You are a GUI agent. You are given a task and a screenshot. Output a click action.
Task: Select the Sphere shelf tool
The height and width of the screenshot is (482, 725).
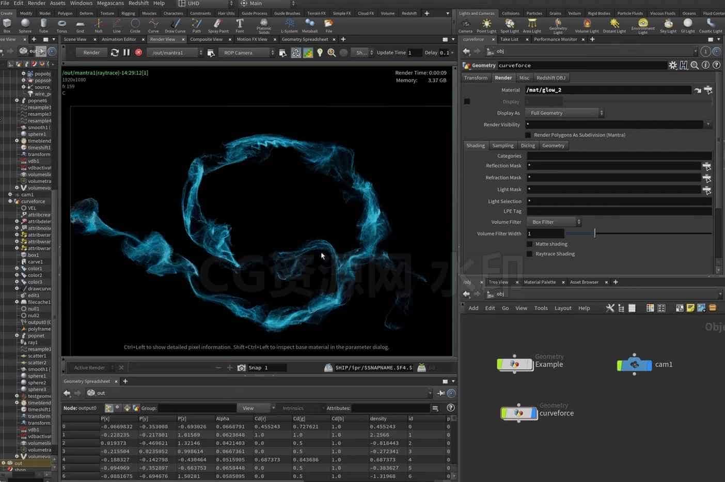pos(25,26)
